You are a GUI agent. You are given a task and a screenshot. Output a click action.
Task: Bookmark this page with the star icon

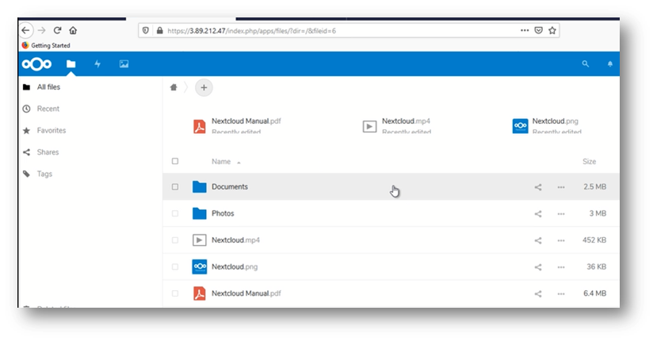[x=552, y=30]
